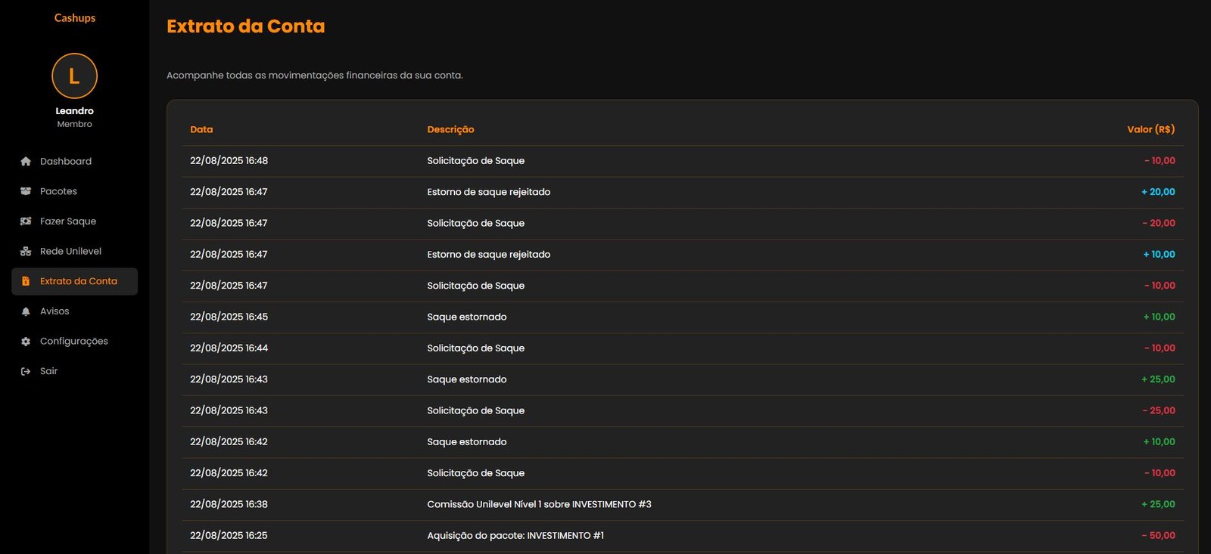This screenshot has width=1211, height=554.
Task: Click the Pacotes box icon
Action: tap(26, 191)
